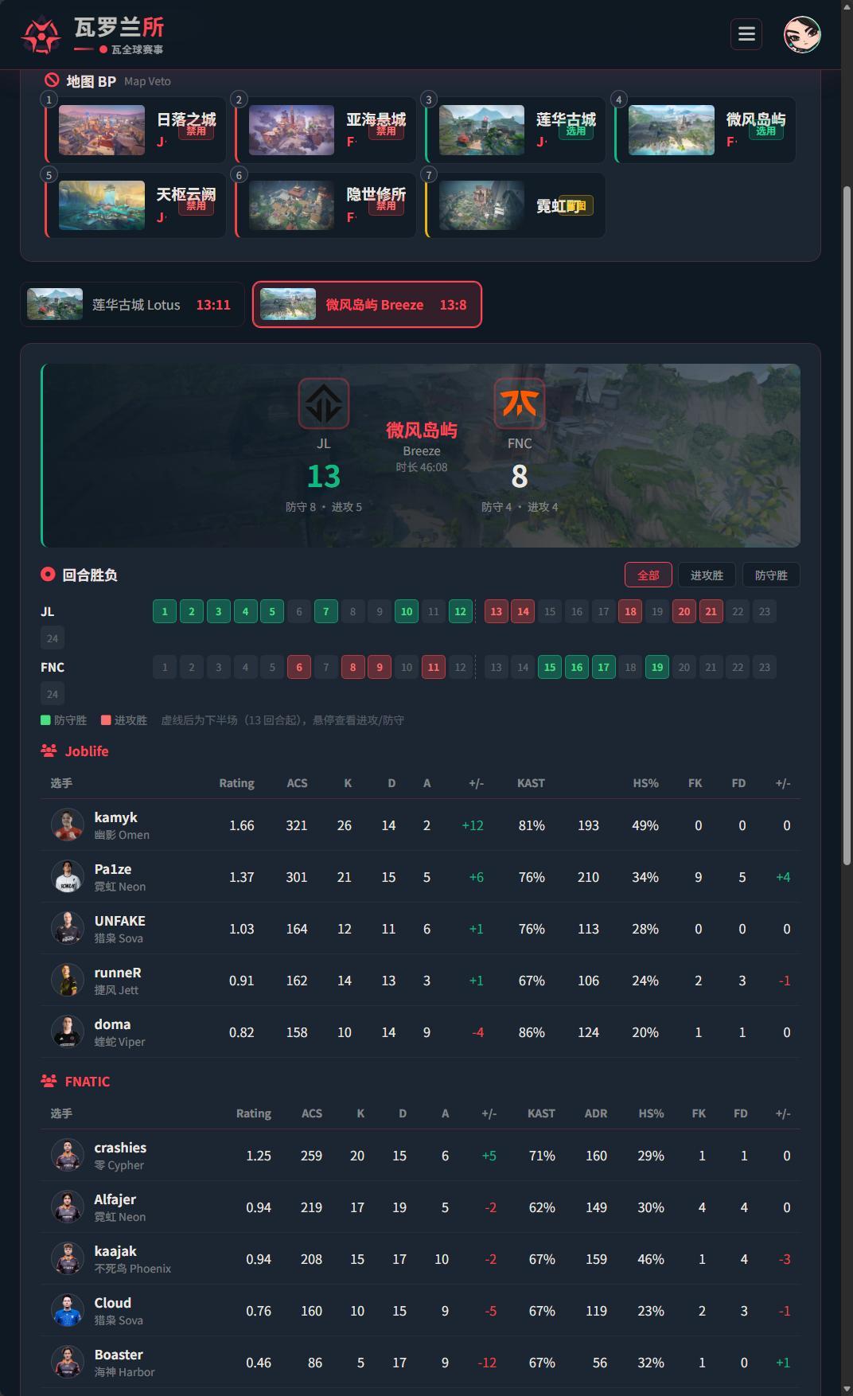Open the 天枢云阙 veto map thumbnail
853x1396 pixels.
click(102, 205)
